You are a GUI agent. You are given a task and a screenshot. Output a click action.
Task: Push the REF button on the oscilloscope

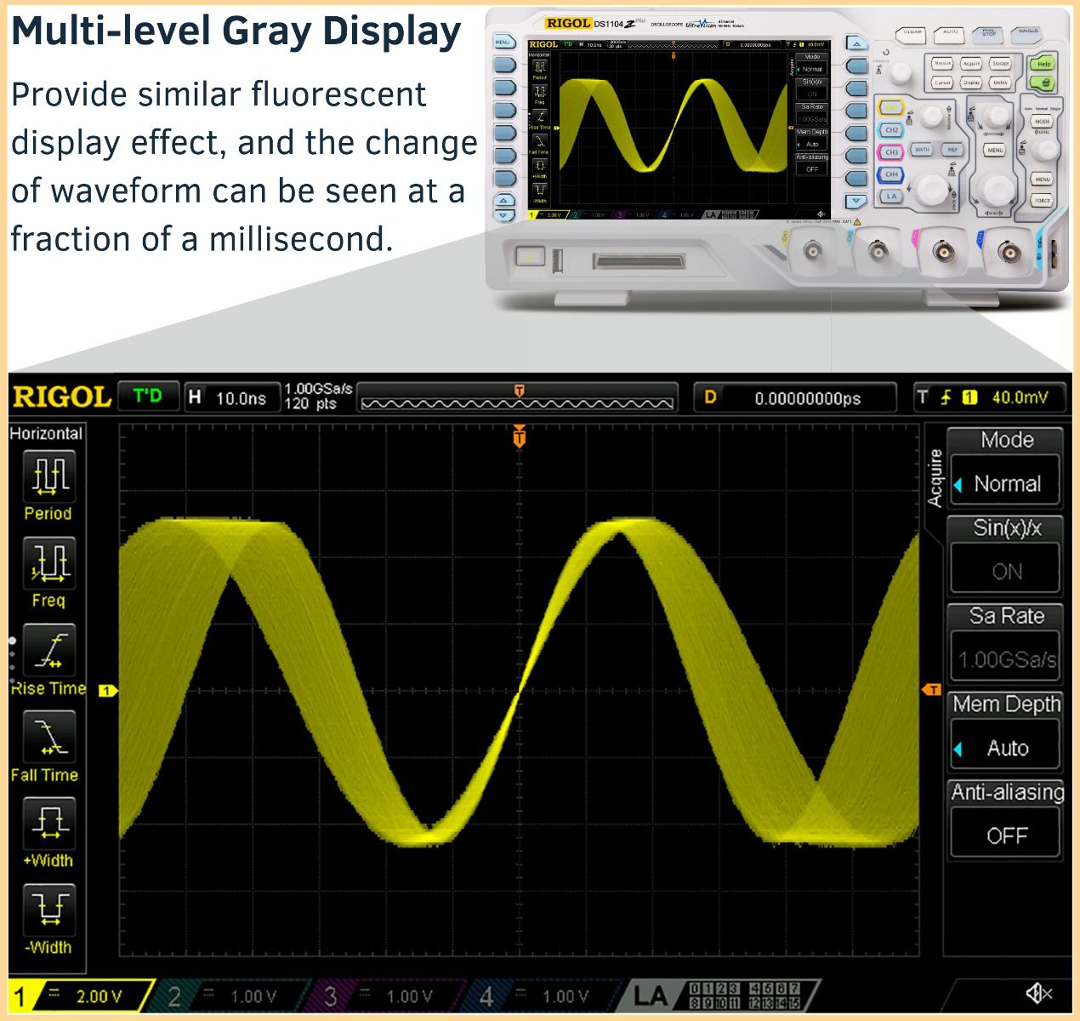click(x=952, y=150)
